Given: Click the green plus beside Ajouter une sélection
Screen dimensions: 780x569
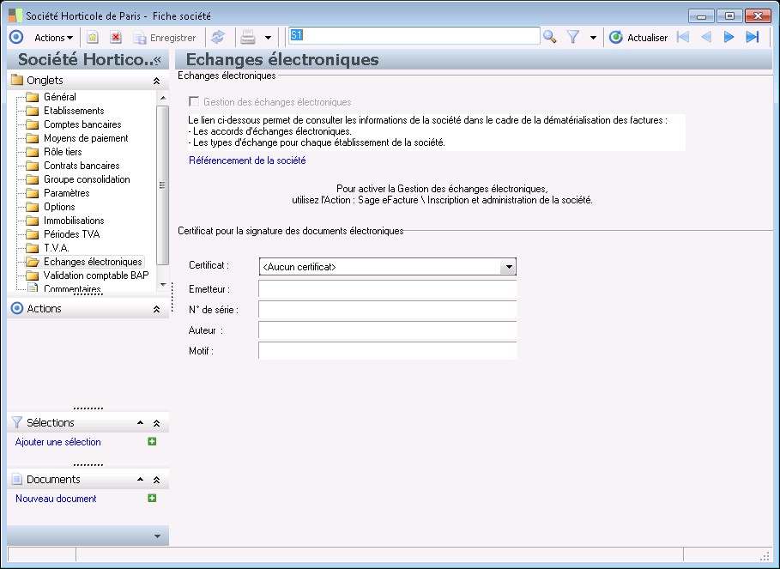Looking at the screenshot, I should pos(152,441).
